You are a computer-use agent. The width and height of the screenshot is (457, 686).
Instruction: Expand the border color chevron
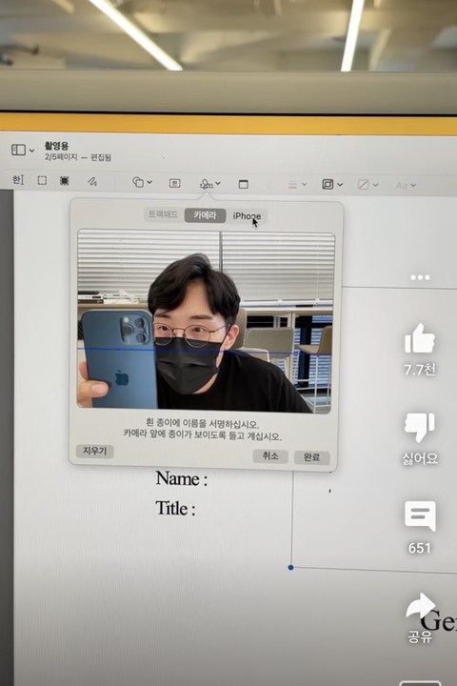[x=340, y=185]
